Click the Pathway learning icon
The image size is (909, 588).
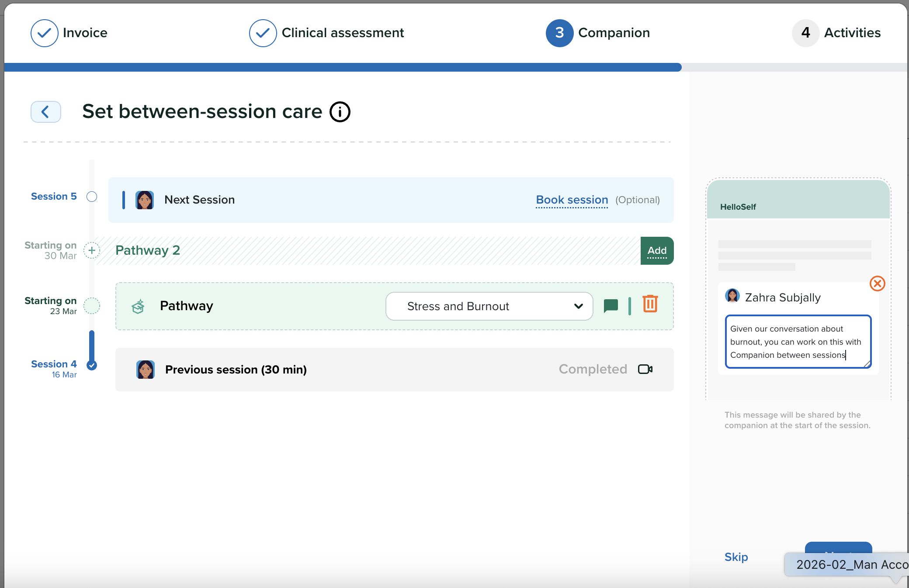click(138, 306)
